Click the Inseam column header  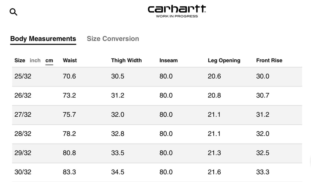[x=168, y=60]
